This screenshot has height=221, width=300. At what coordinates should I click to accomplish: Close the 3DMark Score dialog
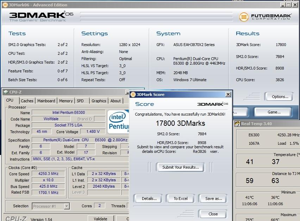(228, 95)
